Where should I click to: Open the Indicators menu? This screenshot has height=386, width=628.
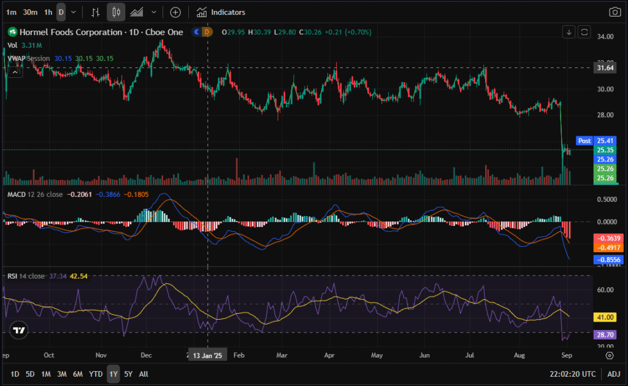click(x=221, y=12)
